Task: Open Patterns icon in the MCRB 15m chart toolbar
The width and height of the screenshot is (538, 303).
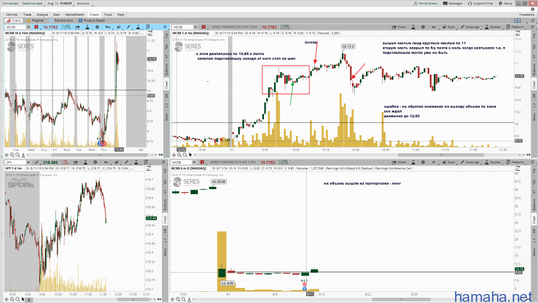Action: point(148,27)
